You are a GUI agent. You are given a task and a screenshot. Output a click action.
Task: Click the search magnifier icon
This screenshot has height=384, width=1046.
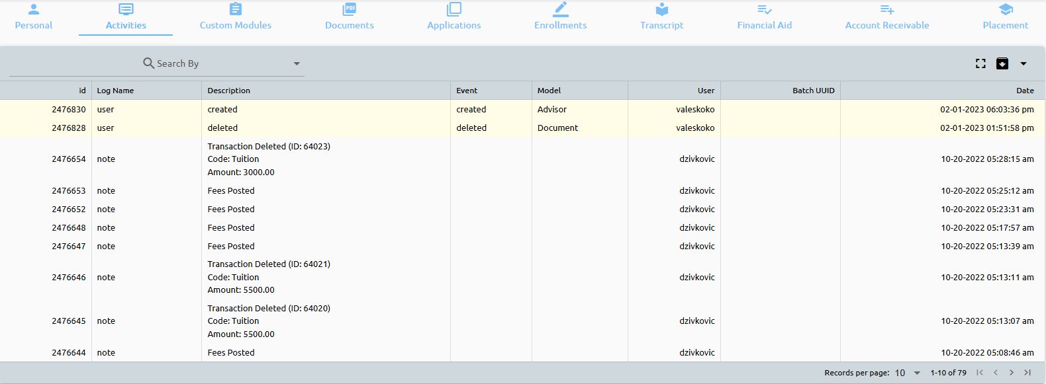point(149,63)
